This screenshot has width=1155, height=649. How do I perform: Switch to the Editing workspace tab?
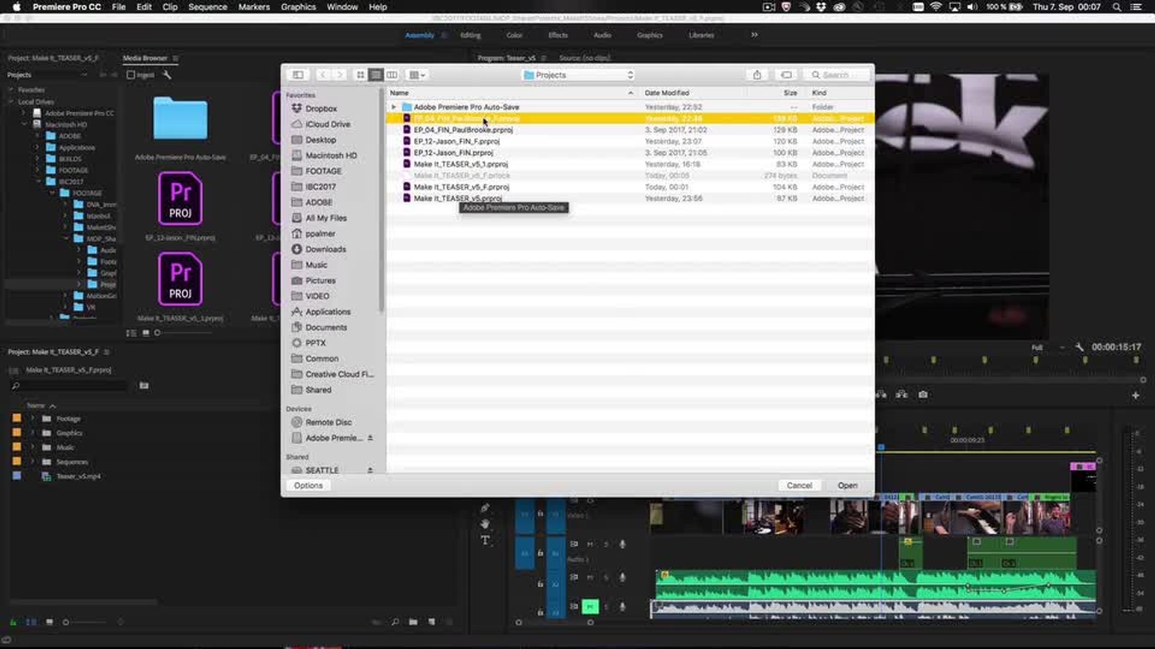[470, 35]
